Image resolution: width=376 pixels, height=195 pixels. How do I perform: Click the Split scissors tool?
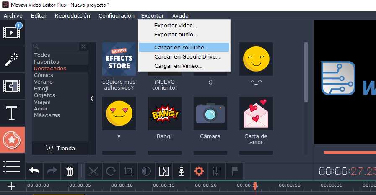pyautogui.click(x=93, y=171)
